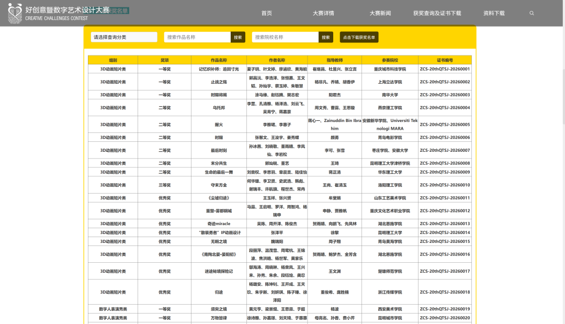
Task: Click 点击下载获奖名单 button
Action: click(x=359, y=37)
